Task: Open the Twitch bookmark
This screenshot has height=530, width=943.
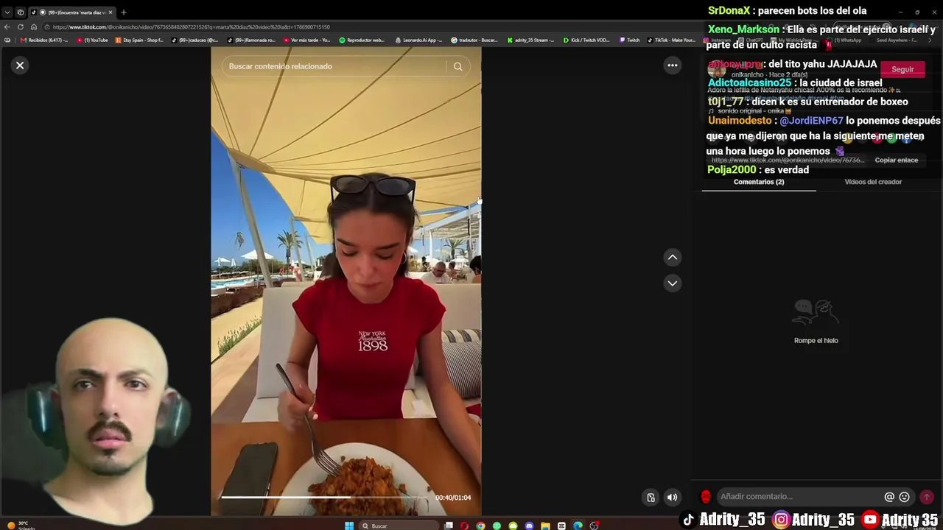Action: pos(630,40)
